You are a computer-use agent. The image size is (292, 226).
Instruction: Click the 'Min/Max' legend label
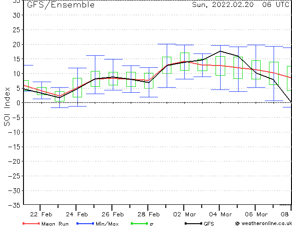tap(107, 224)
